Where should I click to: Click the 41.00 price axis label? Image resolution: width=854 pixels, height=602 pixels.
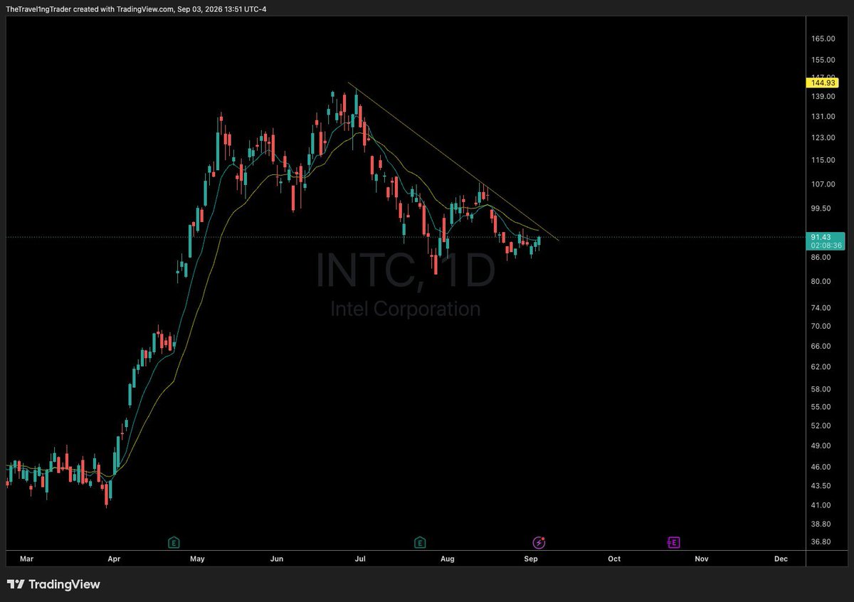pyautogui.click(x=822, y=505)
